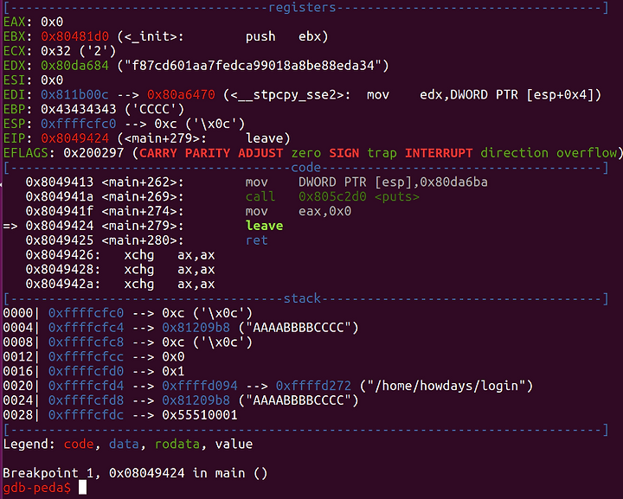Click the stack section header
The image size is (623, 499).
(302, 298)
